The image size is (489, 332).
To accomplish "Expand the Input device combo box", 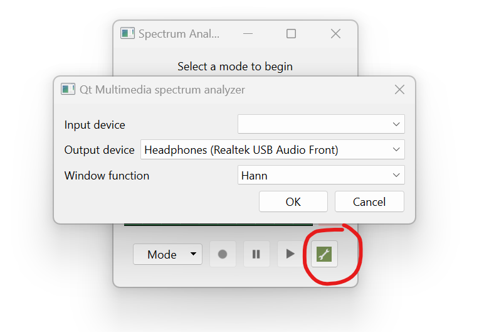I will (x=321, y=124).
